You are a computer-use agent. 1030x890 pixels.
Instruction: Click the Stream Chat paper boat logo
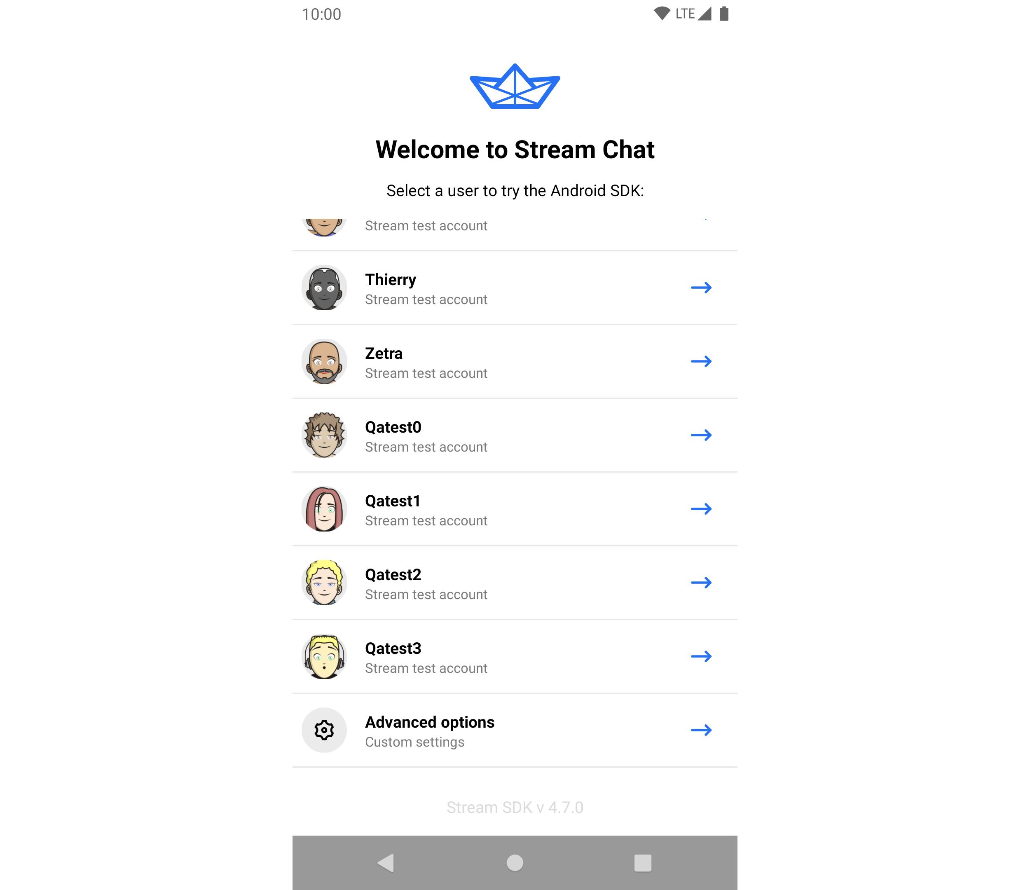click(x=514, y=88)
